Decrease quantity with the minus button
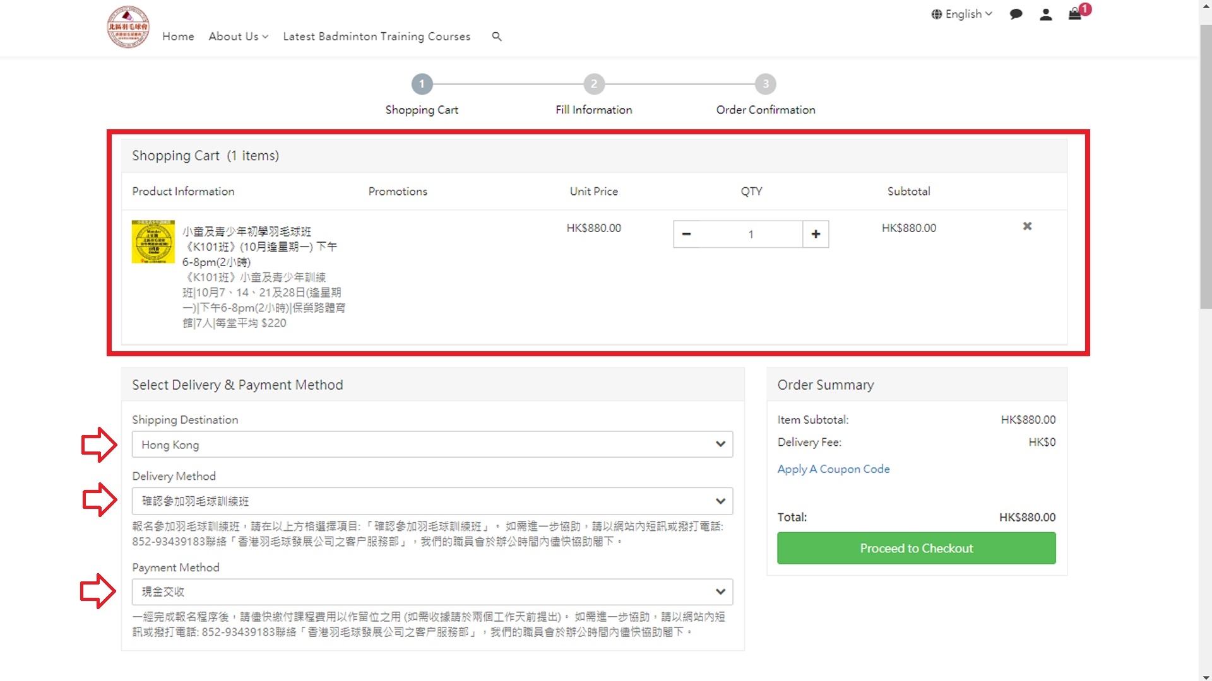Viewport: 1212px width, 681px height. [687, 234]
